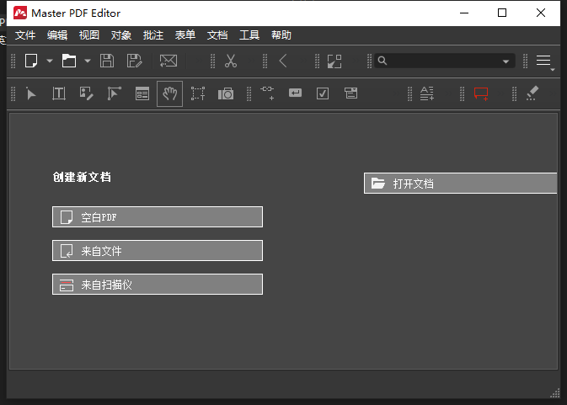The image size is (567, 405).
Task: Open the 表单 menu
Action: coord(185,35)
